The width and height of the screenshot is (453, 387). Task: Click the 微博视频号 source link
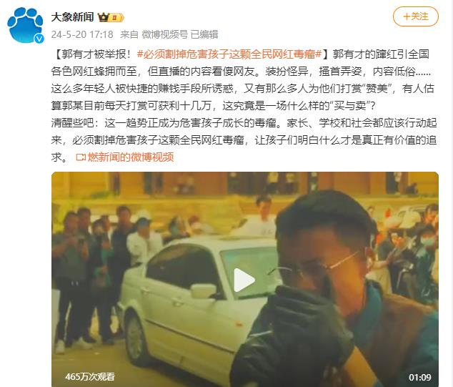pyautogui.click(x=164, y=34)
